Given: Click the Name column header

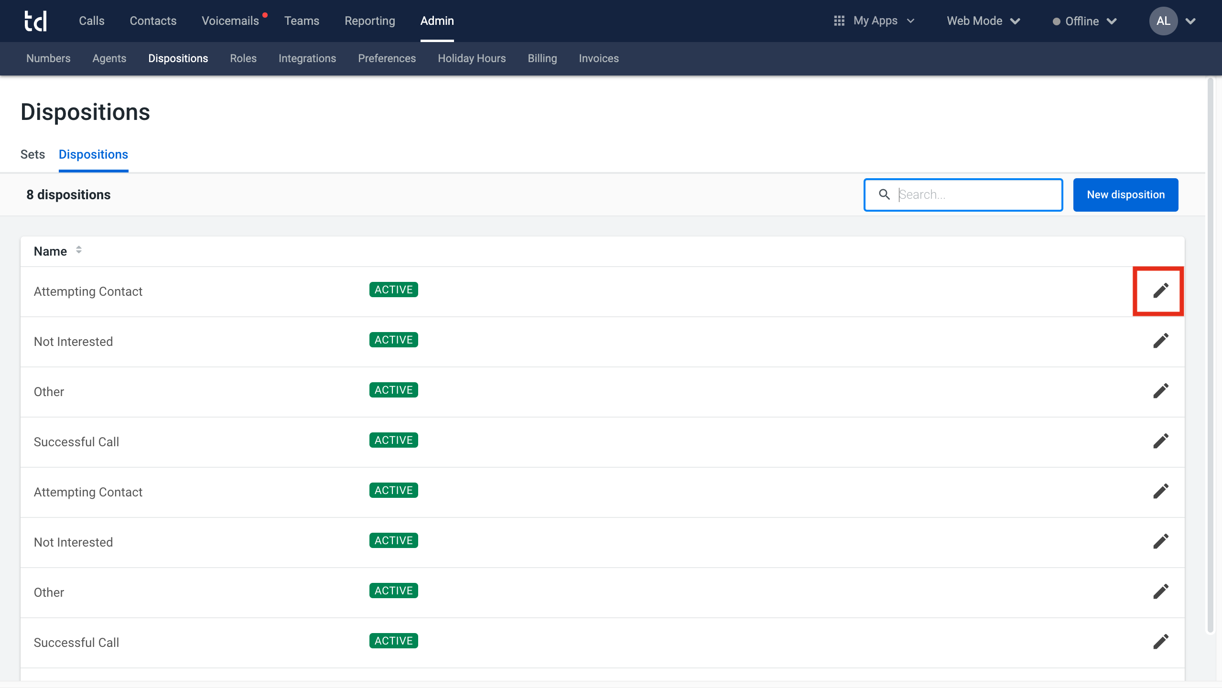Looking at the screenshot, I should coord(50,251).
